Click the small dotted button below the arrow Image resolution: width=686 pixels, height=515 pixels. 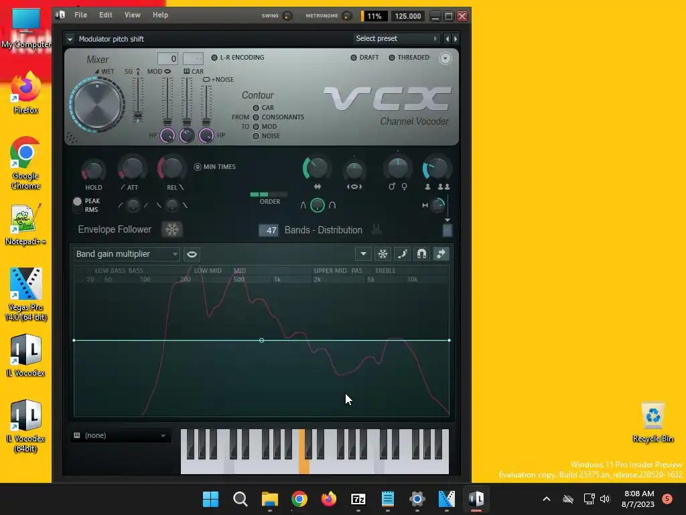[x=447, y=231]
